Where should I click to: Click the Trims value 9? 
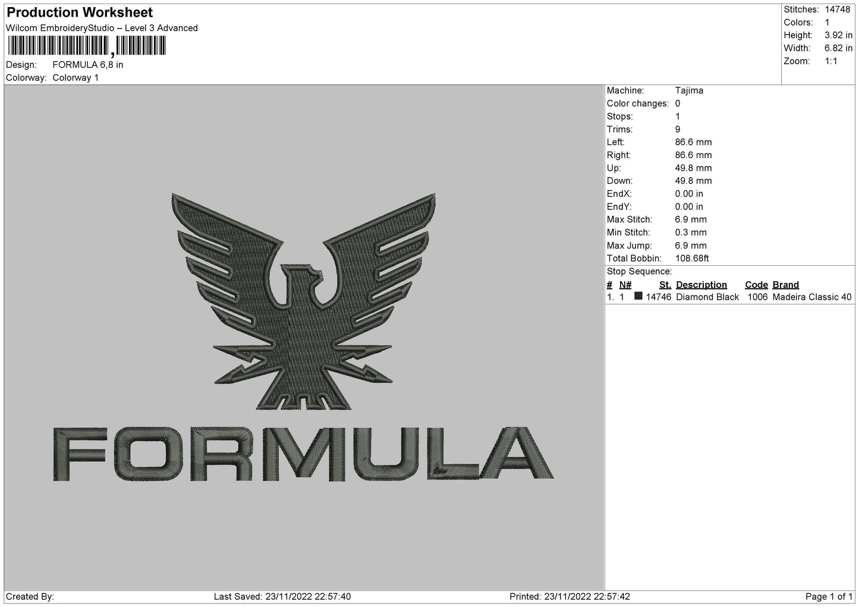tap(678, 129)
